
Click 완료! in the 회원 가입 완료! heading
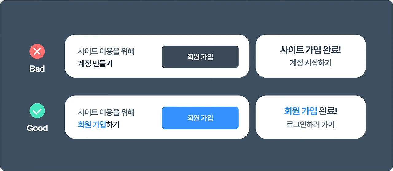click(328, 111)
